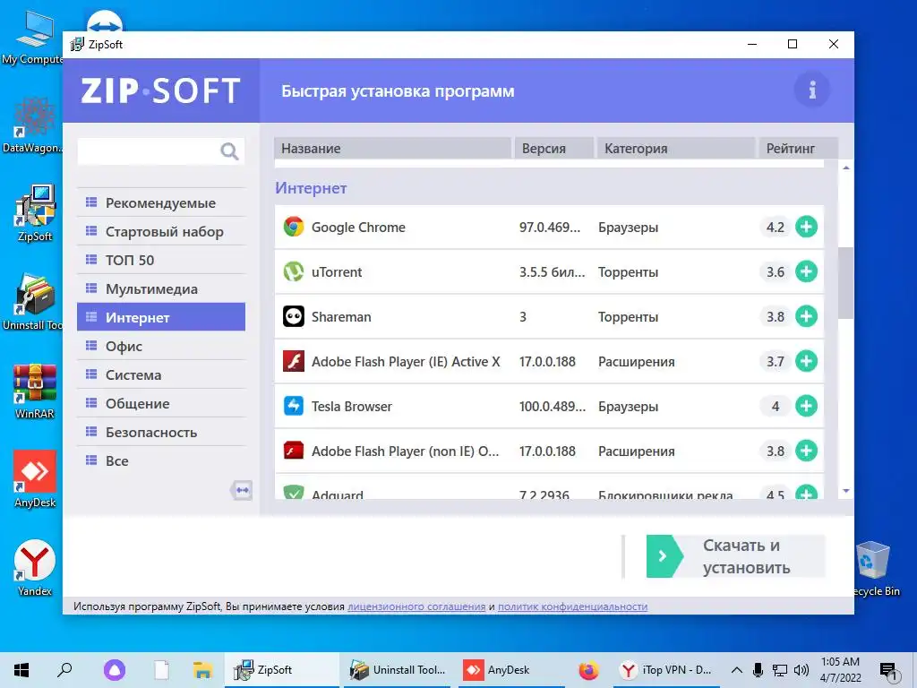Click the uTorrent app icon
The image size is (917, 688).
[294, 271]
